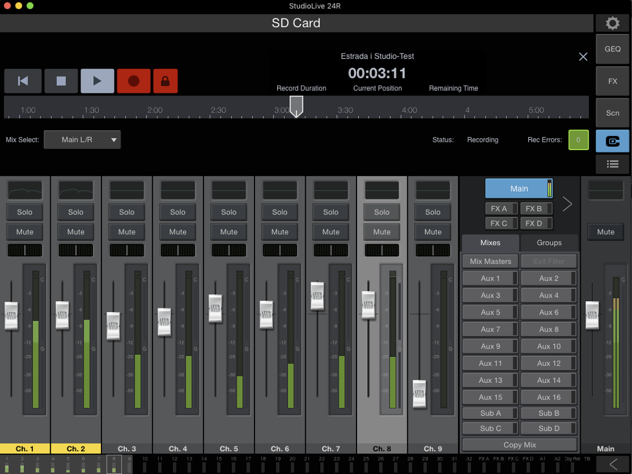Screen dimensions: 632x474
Task: Solo channel 3
Action: pyautogui.click(x=126, y=212)
